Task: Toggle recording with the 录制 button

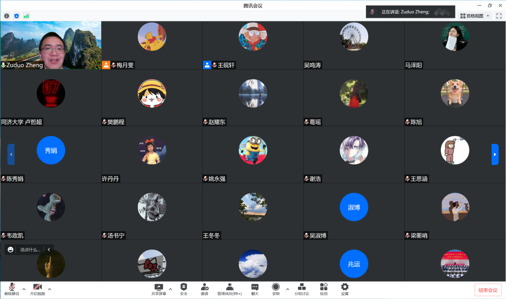Action: [275, 287]
